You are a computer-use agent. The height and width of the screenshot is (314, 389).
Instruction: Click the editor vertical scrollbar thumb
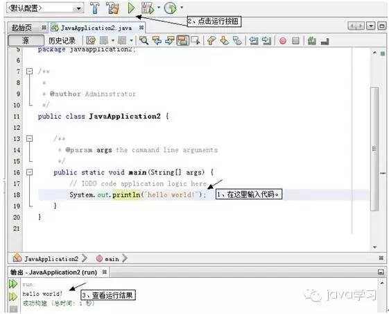374,149
